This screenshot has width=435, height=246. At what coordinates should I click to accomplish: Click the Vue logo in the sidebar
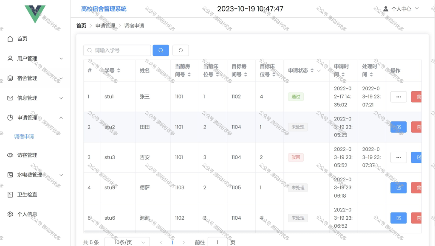pyautogui.click(x=35, y=14)
